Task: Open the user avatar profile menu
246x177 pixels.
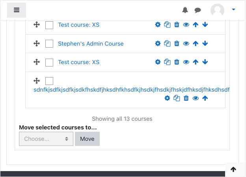Action: [x=217, y=10]
